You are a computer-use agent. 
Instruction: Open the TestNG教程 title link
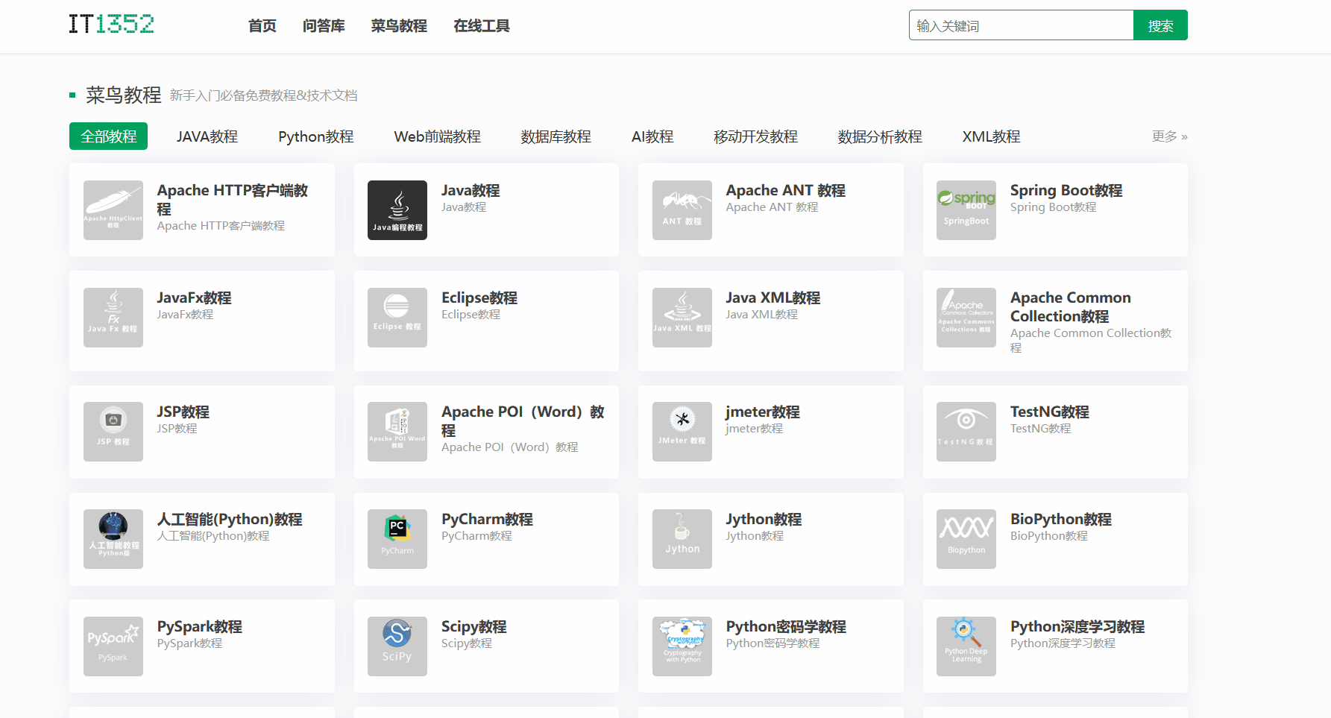click(x=1050, y=412)
